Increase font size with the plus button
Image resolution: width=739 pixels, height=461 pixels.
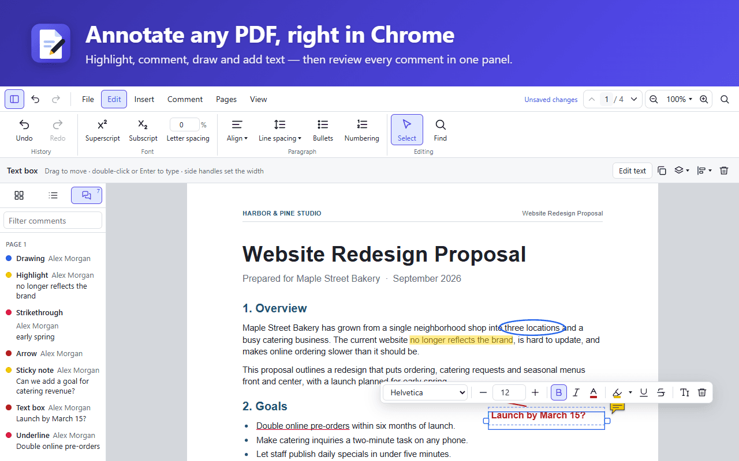point(535,392)
